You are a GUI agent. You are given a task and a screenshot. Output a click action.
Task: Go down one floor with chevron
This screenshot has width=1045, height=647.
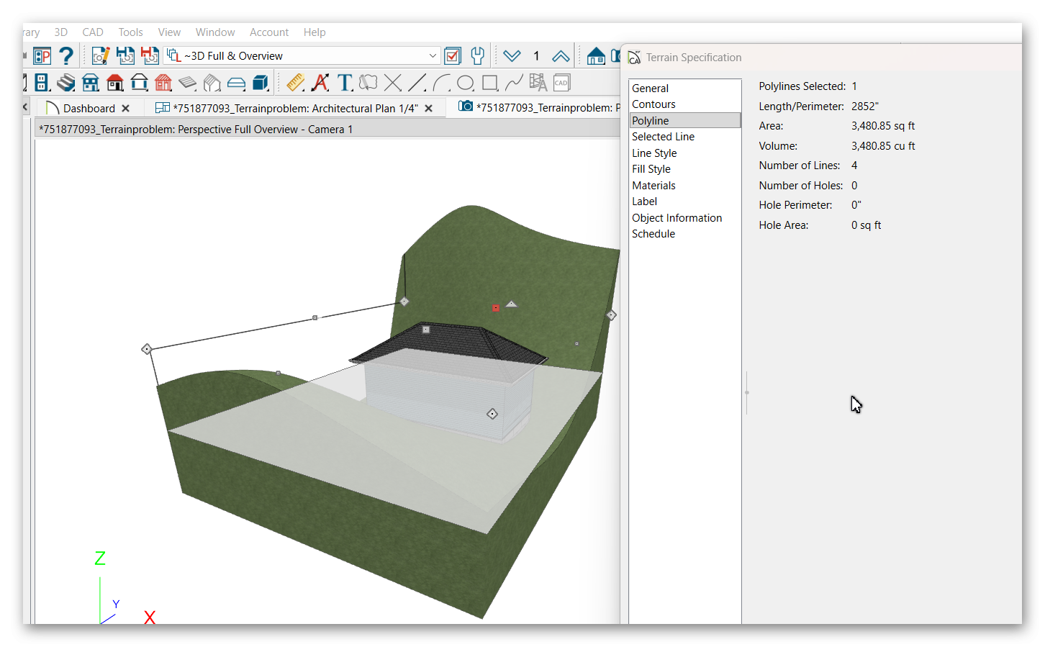[x=512, y=56]
